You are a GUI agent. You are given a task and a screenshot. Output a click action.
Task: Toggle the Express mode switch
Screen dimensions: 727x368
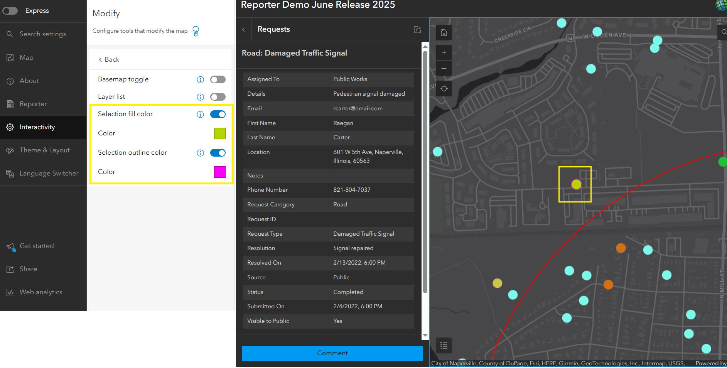pyautogui.click(x=10, y=11)
